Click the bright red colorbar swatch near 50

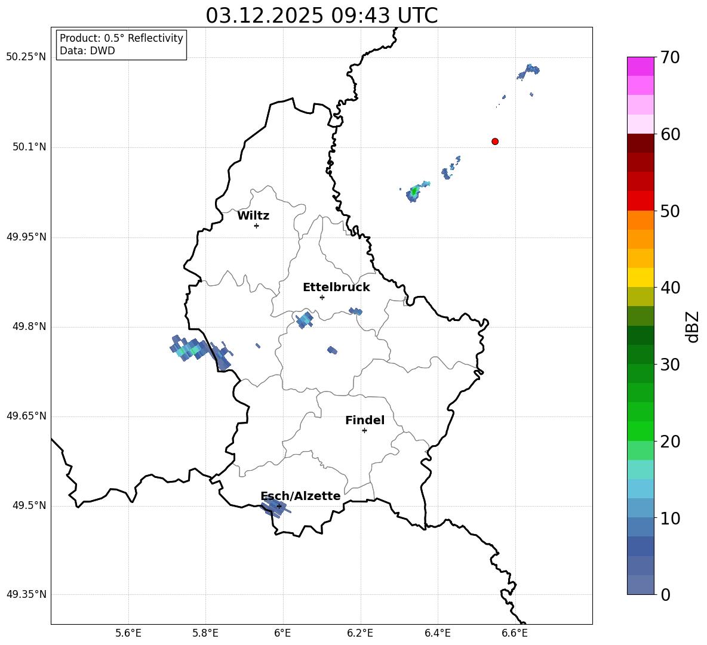coord(640,201)
